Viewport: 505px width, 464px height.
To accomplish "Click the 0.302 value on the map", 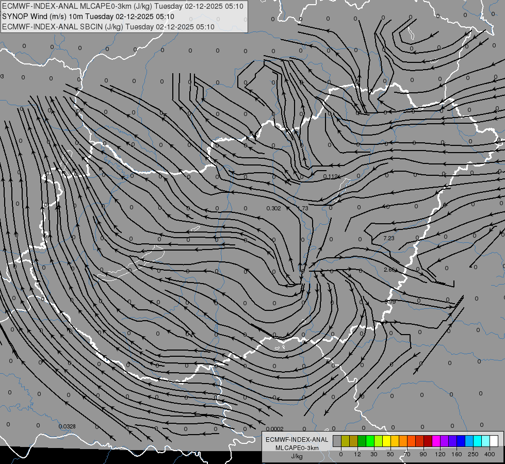I will point(273,208).
